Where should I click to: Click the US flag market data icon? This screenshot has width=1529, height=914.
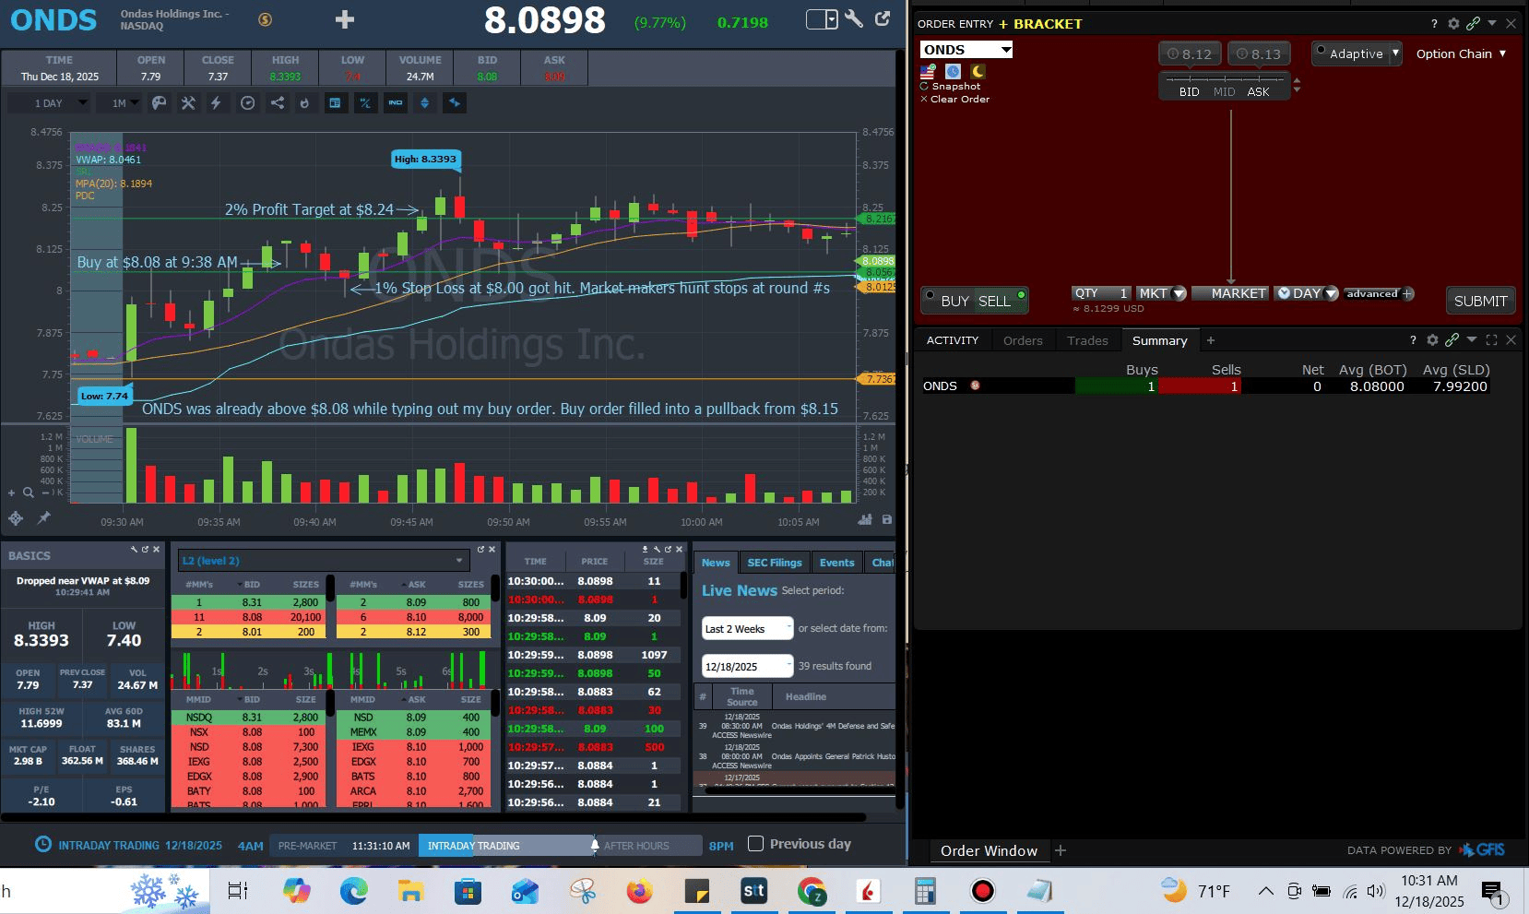(x=928, y=71)
